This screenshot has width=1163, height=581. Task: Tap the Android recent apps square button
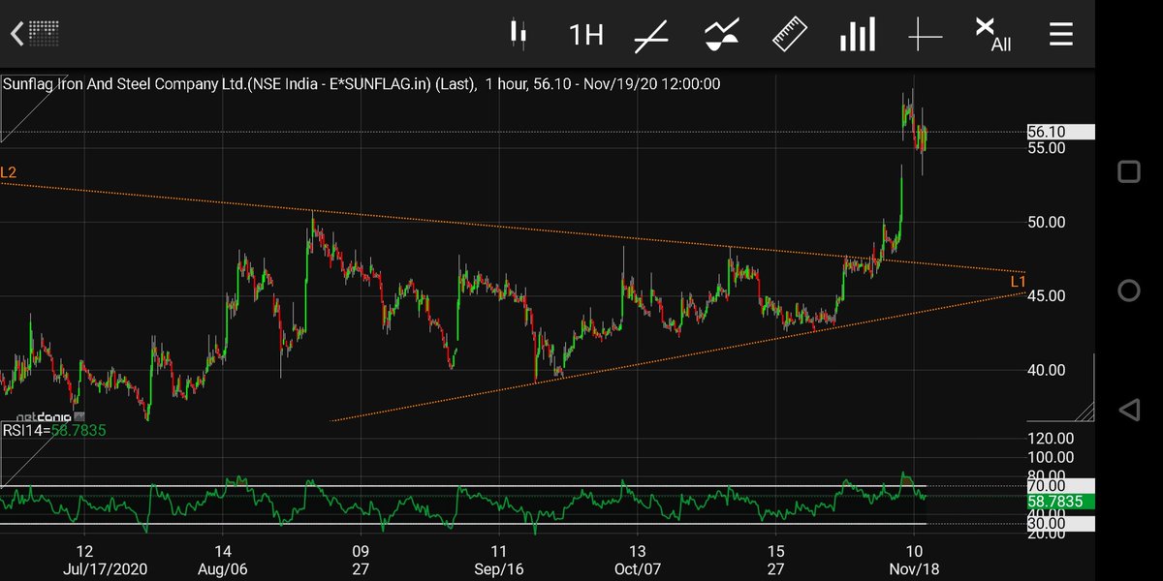1128,172
